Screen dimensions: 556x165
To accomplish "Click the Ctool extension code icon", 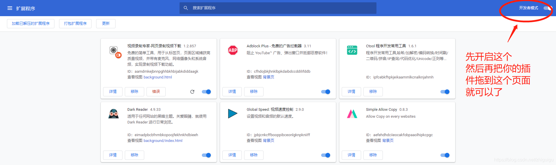I will 352,50.
